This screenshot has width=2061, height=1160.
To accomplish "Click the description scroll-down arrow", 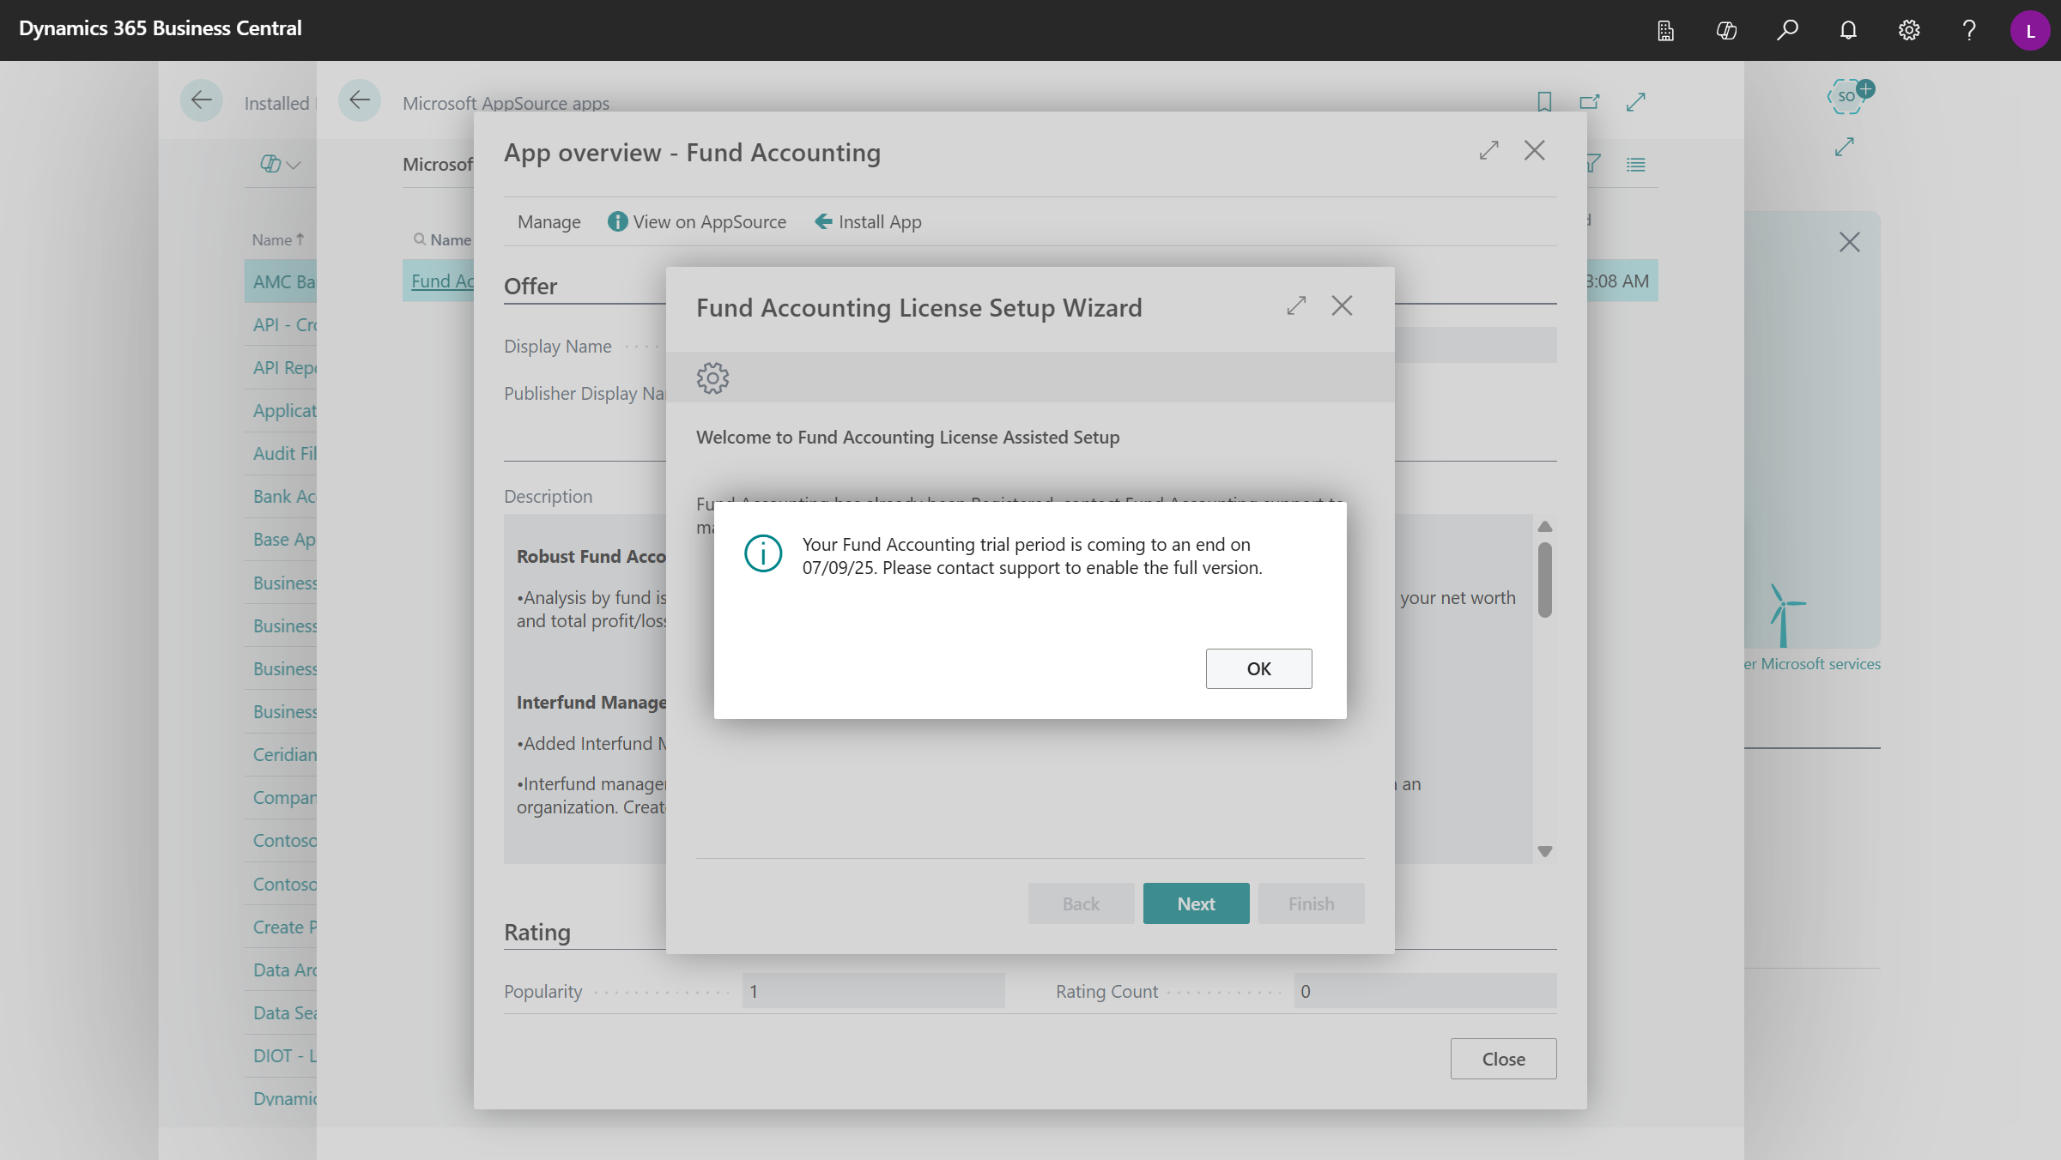I will tap(1544, 850).
